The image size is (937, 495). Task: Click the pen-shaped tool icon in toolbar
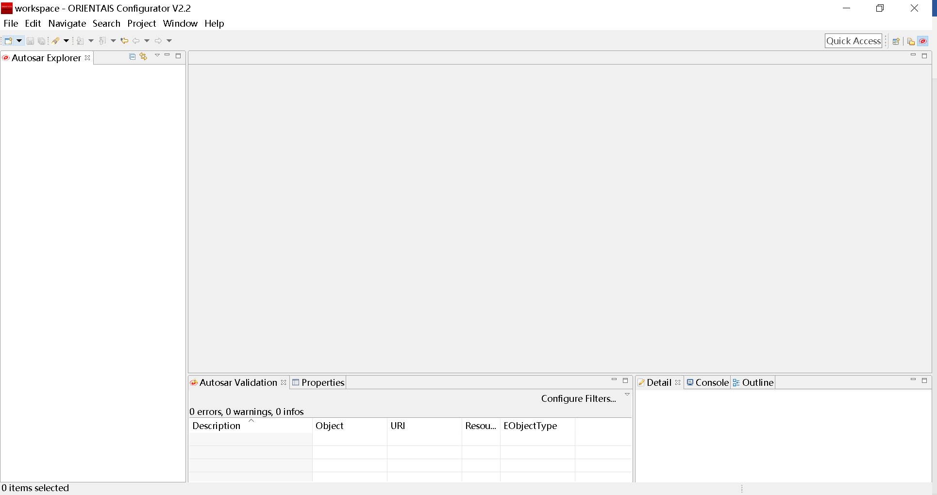coord(56,41)
